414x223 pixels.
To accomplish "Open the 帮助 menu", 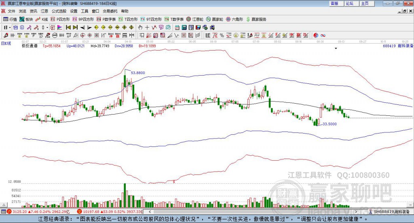I will click(125, 11).
